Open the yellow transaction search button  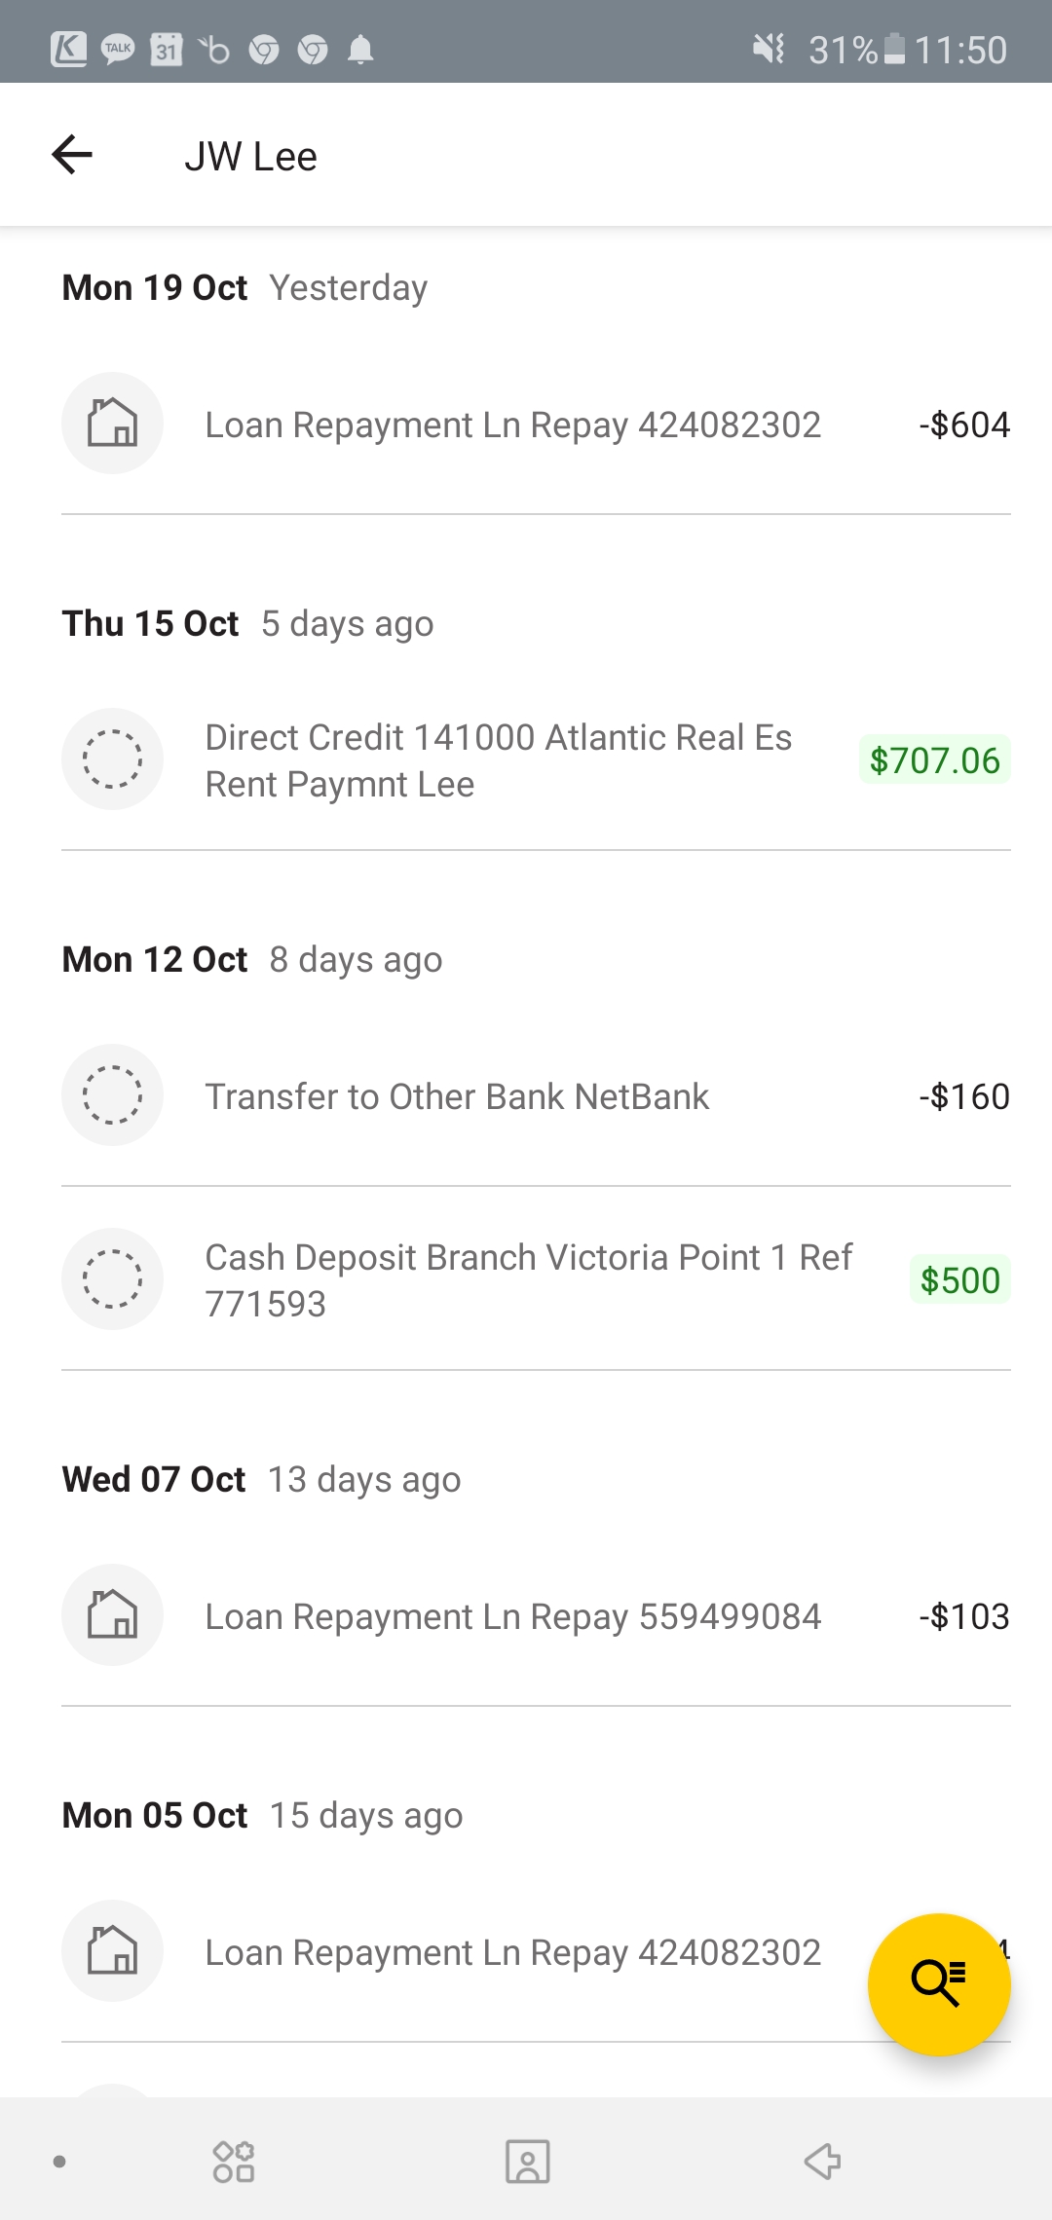tap(938, 1983)
